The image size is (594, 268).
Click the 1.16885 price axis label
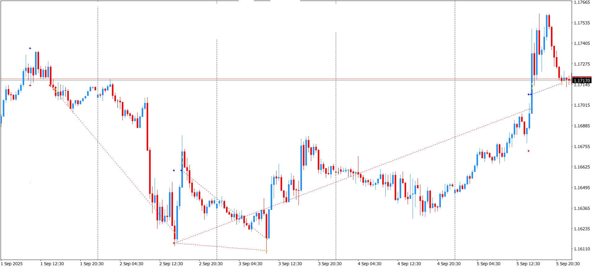[x=582, y=126]
